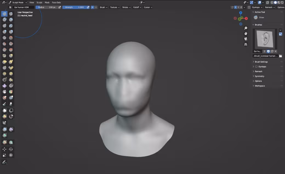Open the Sculpt menu

[x=39, y=2]
